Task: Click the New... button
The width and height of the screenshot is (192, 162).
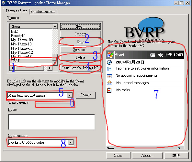Action: point(80,26)
